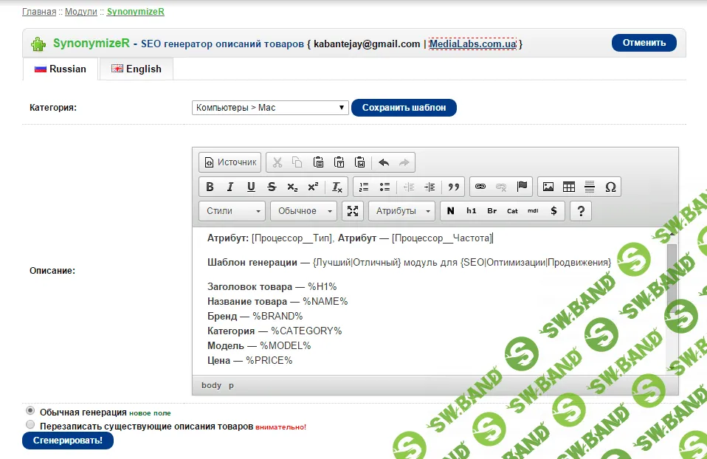The height and width of the screenshot is (459, 707).
Task: Switch to Источник source view
Action: (229, 162)
